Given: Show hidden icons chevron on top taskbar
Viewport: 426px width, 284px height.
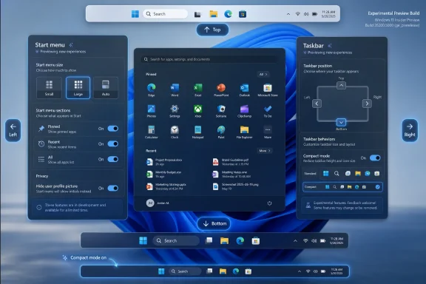Looking at the screenshot, I should [288, 14].
